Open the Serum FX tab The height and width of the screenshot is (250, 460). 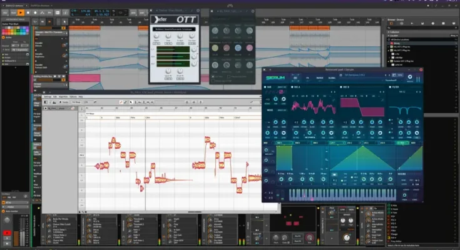tap(309, 77)
